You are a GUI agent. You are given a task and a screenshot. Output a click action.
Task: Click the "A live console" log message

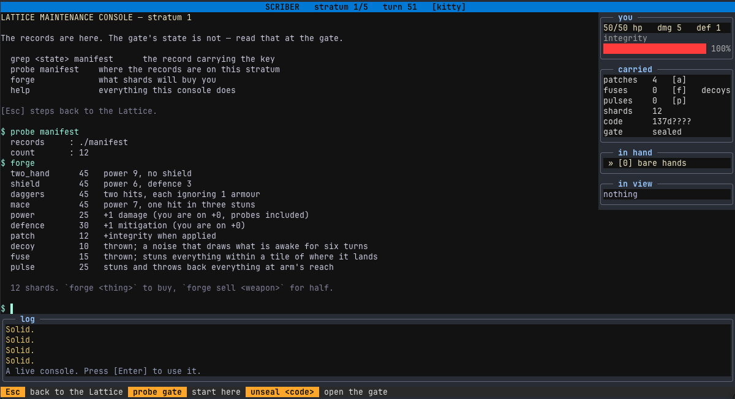point(104,371)
